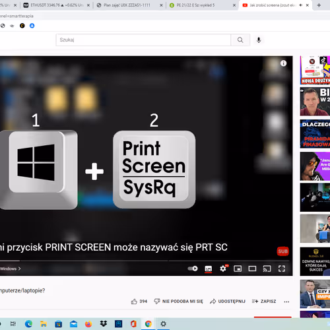Show video info card icon
Screen dimensions: 330x330
click(x=283, y=63)
